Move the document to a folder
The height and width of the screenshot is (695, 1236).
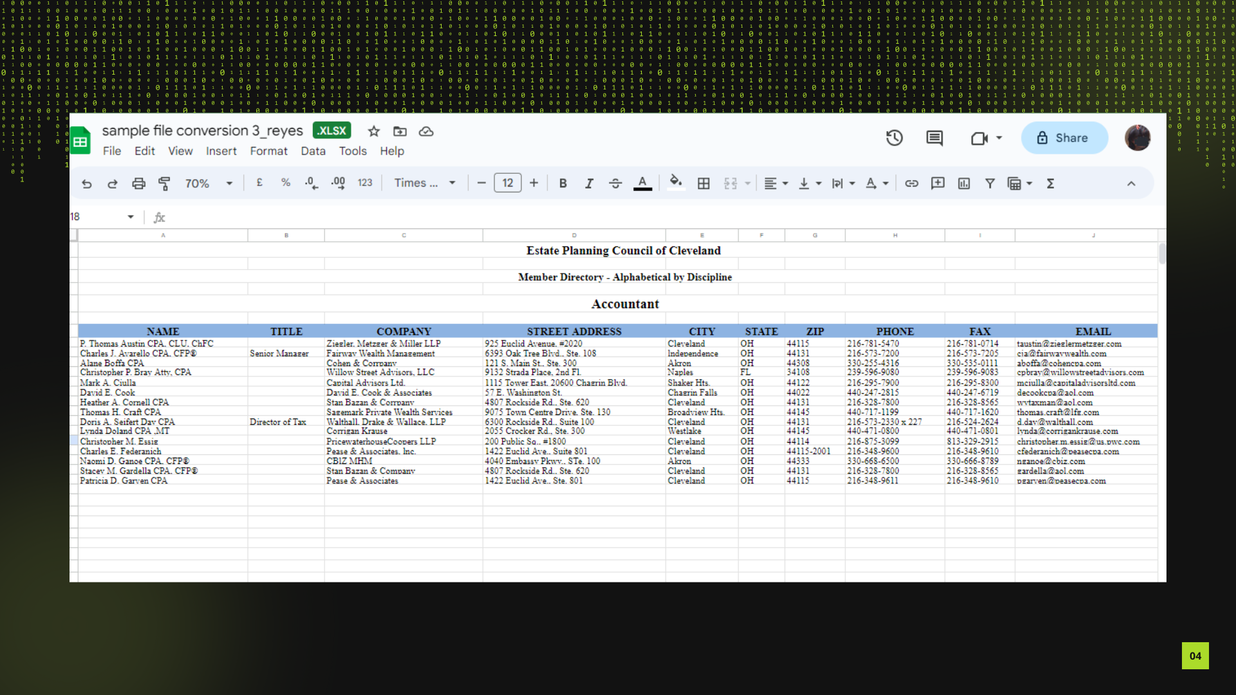[400, 131]
